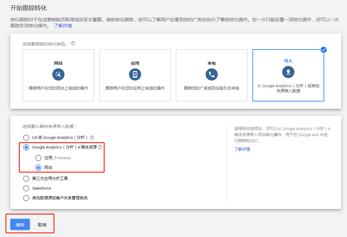
Task: Choose 第三方应用分析工具 as data source
Action: click(x=26, y=178)
